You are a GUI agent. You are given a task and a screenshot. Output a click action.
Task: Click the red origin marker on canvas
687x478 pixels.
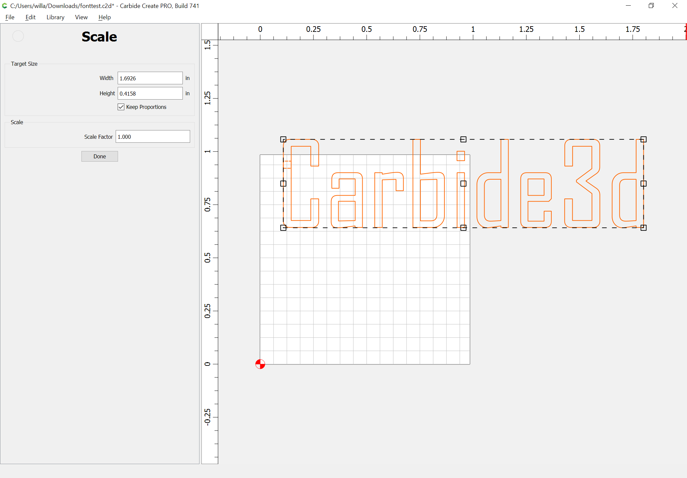pos(260,364)
